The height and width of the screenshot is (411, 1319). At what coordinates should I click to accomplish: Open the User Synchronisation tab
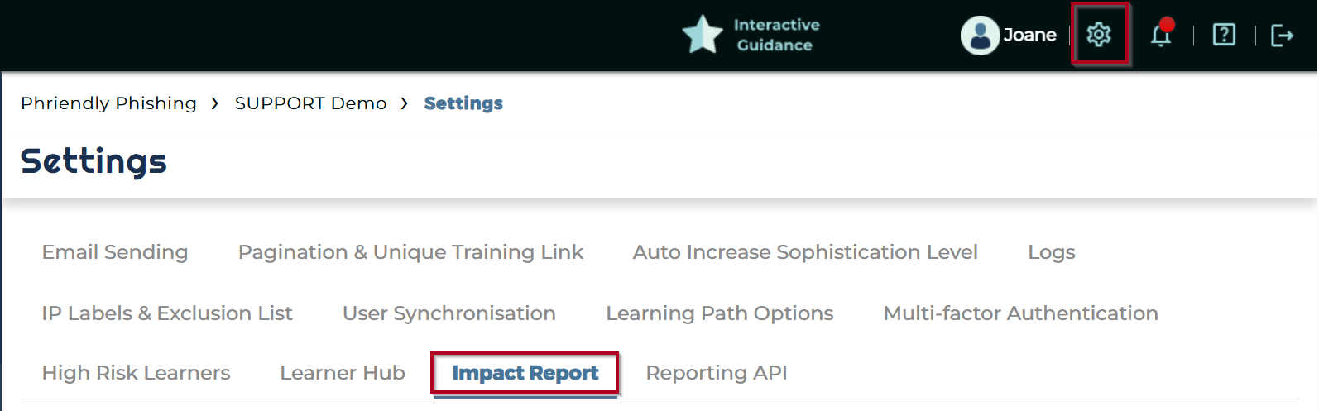tap(449, 313)
